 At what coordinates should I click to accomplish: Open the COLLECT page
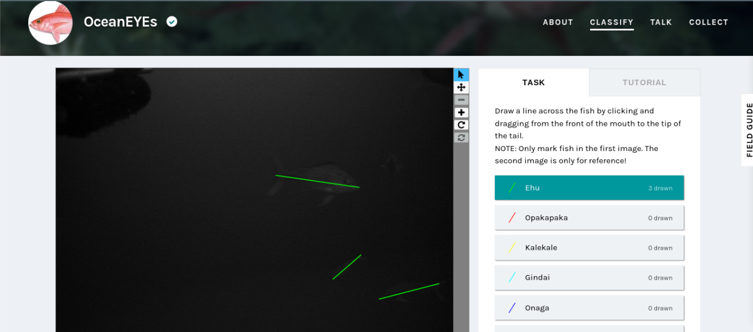pos(709,22)
